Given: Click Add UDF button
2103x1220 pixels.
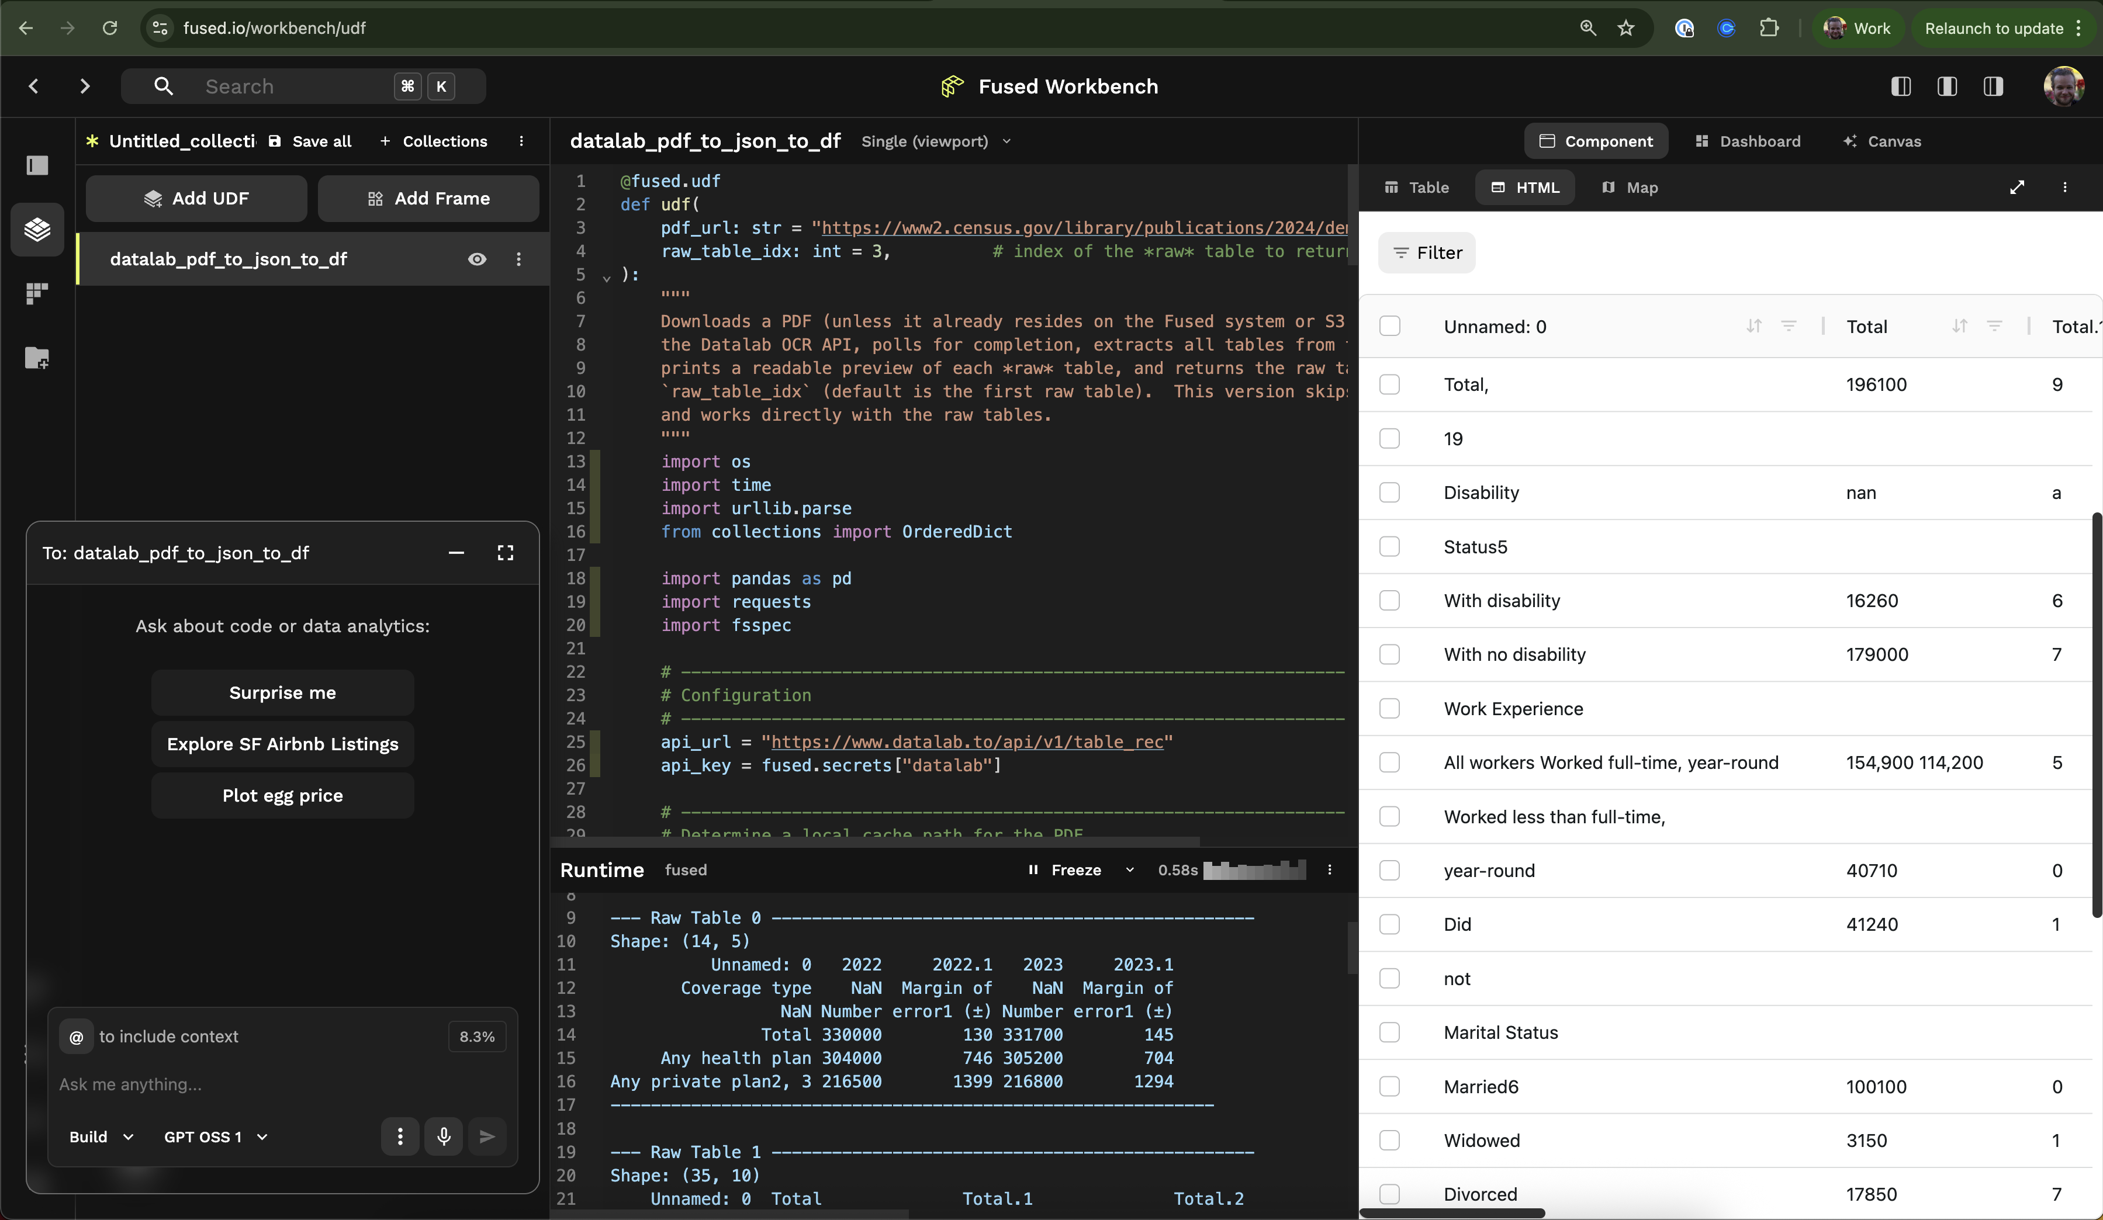Looking at the screenshot, I should pyautogui.click(x=196, y=199).
